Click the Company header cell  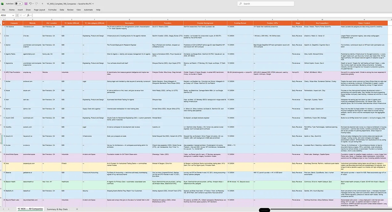point(14,23)
